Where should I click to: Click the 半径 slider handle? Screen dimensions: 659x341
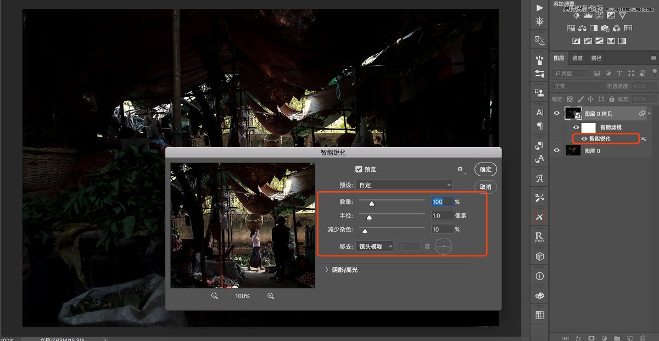tap(369, 217)
